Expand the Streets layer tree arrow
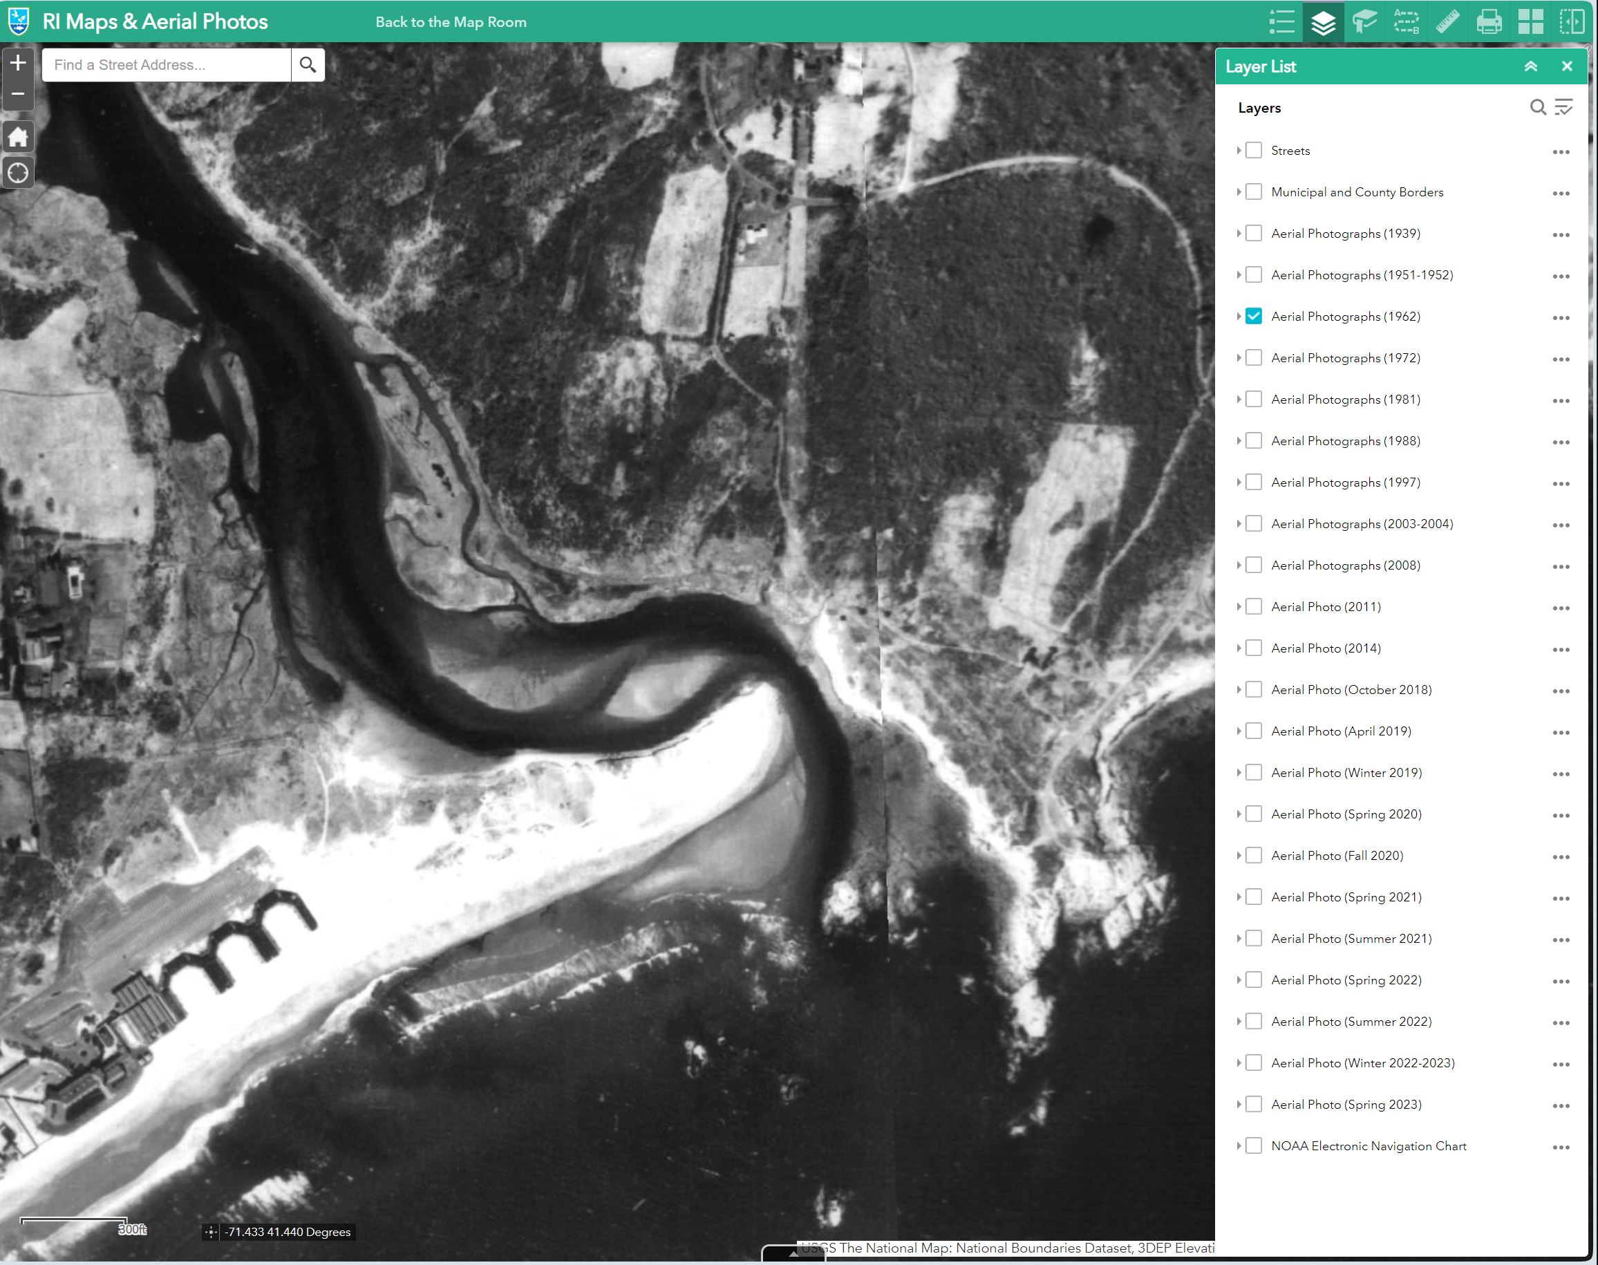The image size is (1598, 1265). (x=1239, y=151)
